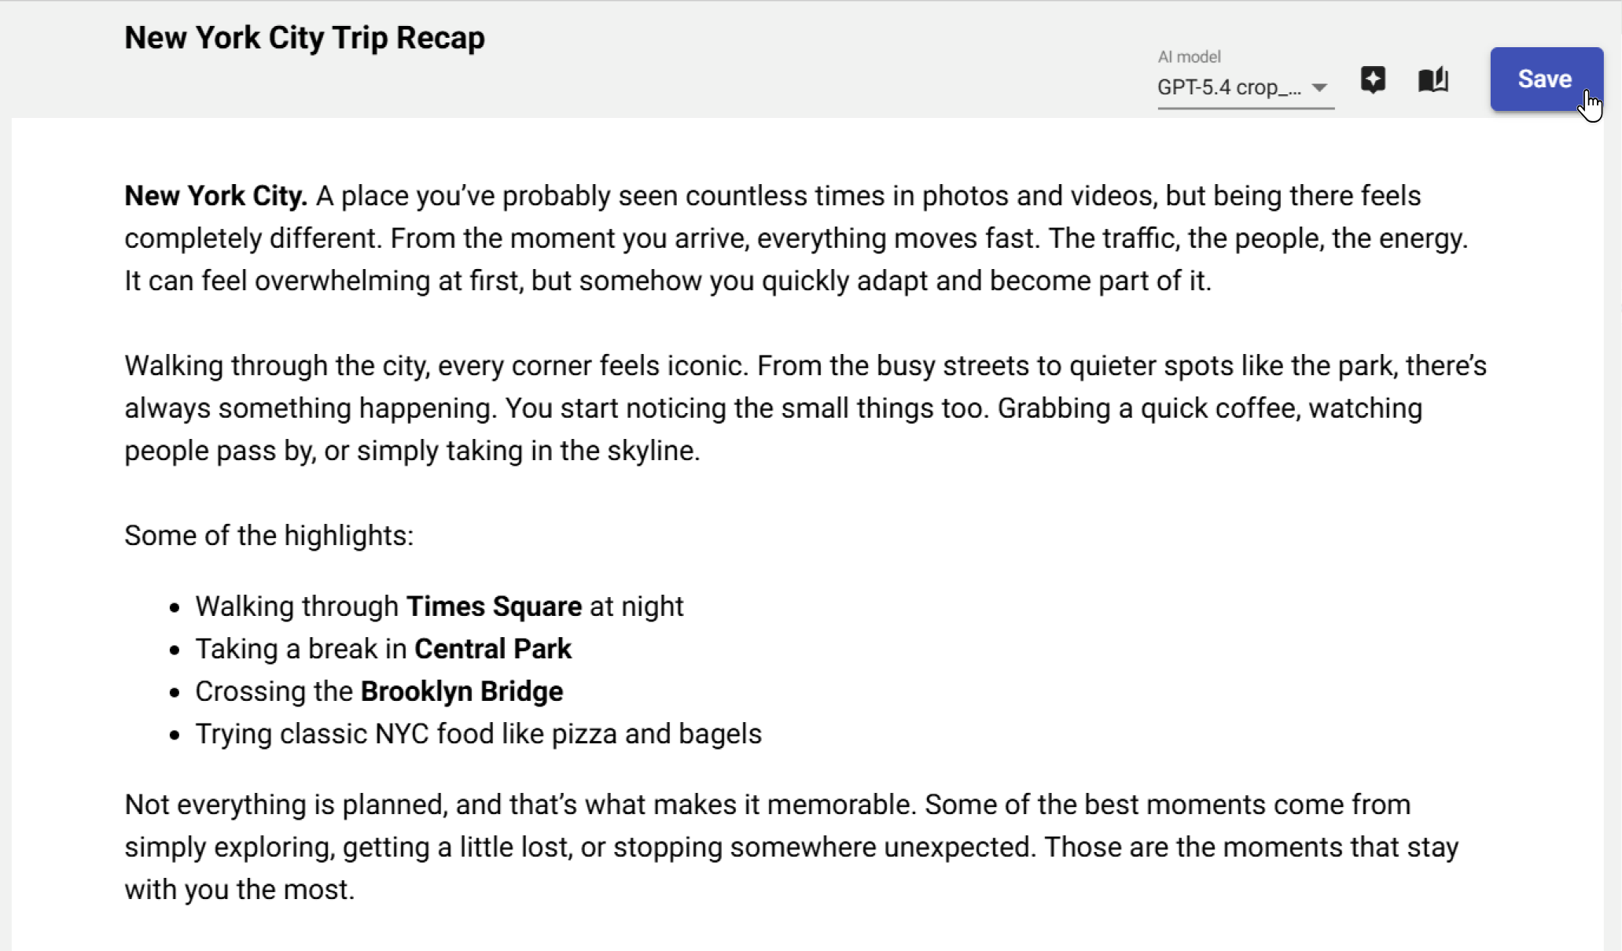
Task: Click the GPT-5.4 selected model text
Action: pyautogui.click(x=1228, y=87)
